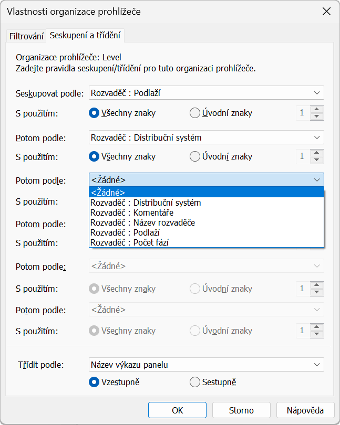This screenshot has height=425, width=340.
Task: Click the OK button
Action: click(x=177, y=410)
